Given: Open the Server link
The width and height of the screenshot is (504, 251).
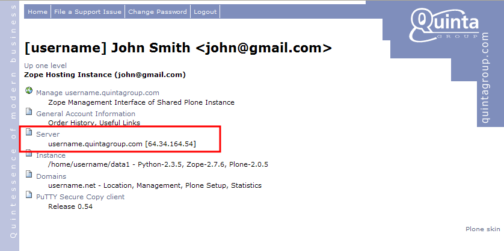Looking at the screenshot, I should click(48, 134).
